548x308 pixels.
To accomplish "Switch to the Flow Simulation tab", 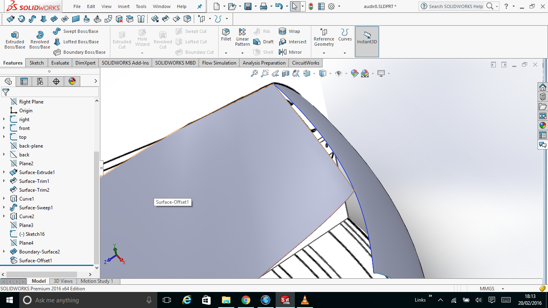I will click(x=219, y=63).
